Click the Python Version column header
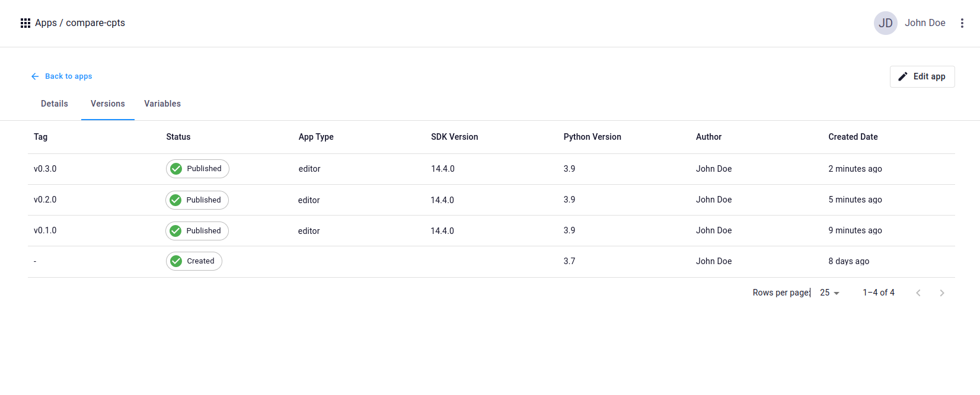Screen dimensions: 980x395 click(x=592, y=137)
